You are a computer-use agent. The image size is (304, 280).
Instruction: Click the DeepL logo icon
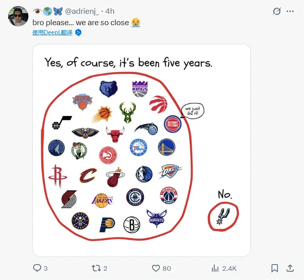pyautogui.click(x=79, y=32)
